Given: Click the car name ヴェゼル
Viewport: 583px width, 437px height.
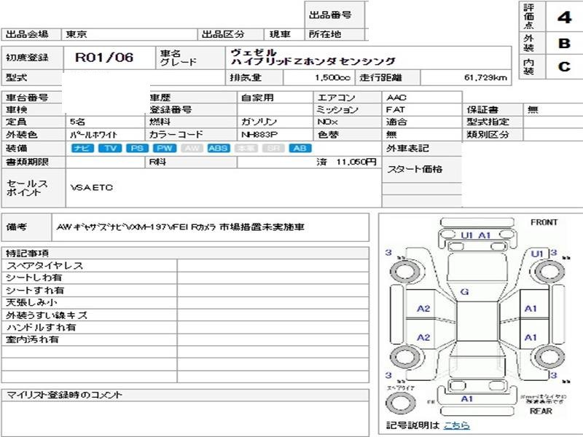Looking at the screenshot, I should point(254,52).
